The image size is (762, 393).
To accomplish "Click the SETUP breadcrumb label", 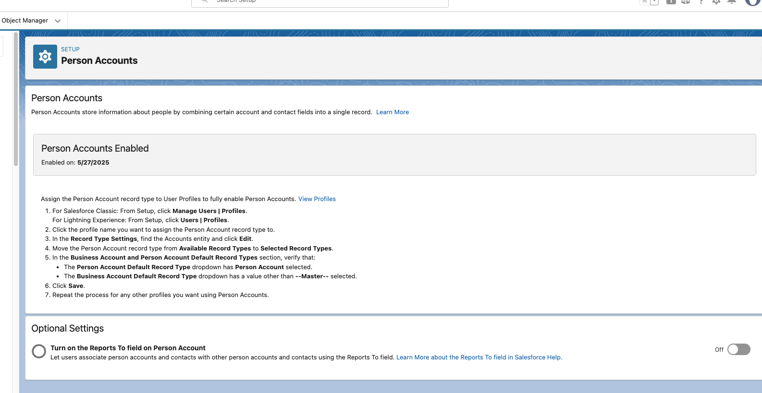I will tap(70, 49).
